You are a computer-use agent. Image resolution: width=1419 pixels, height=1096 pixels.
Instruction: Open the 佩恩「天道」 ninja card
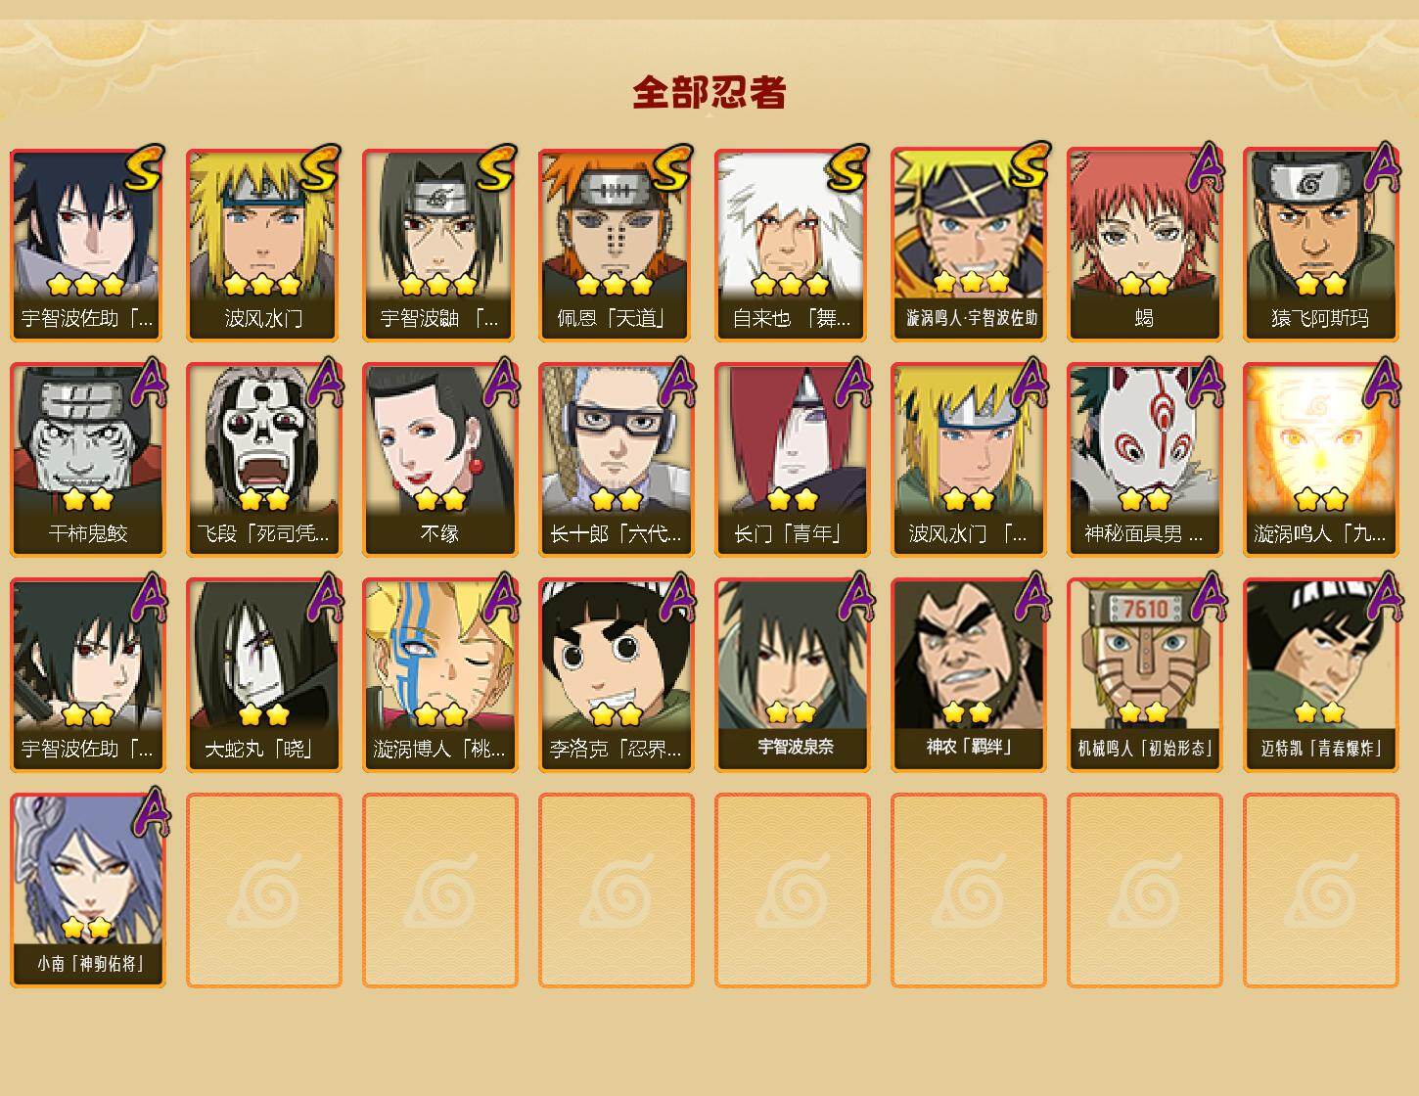point(617,245)
